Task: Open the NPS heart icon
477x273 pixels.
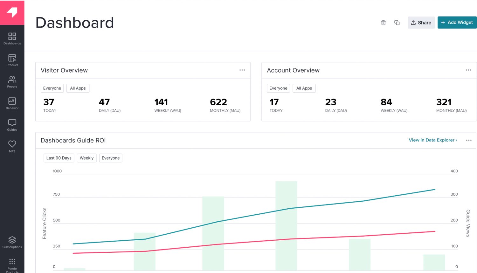Action: pyautogui.click(x=12, y=144)
